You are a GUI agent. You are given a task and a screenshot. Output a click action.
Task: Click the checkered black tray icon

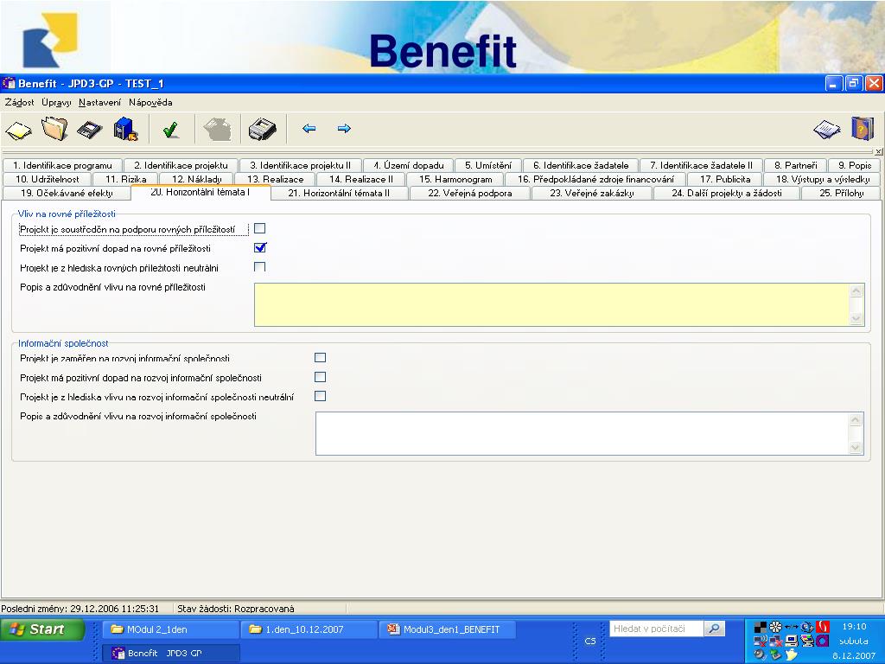tap(761, 627)
